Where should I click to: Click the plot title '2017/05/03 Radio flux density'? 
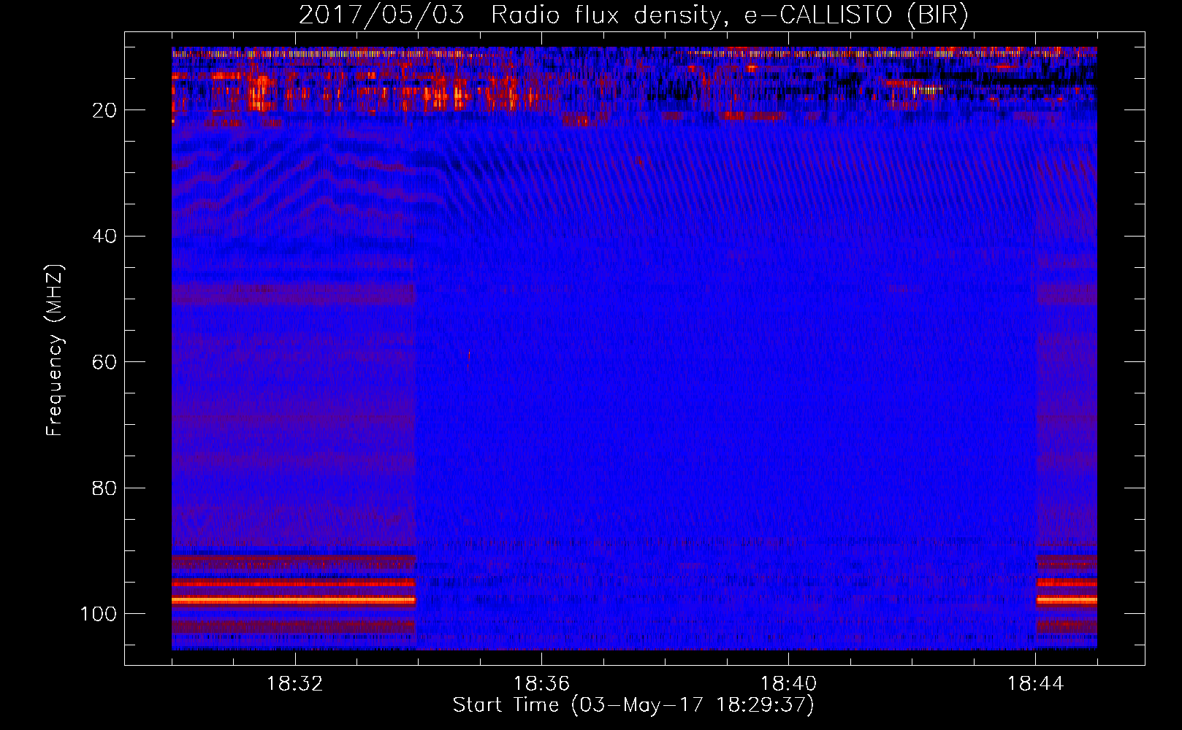point(510,15)
